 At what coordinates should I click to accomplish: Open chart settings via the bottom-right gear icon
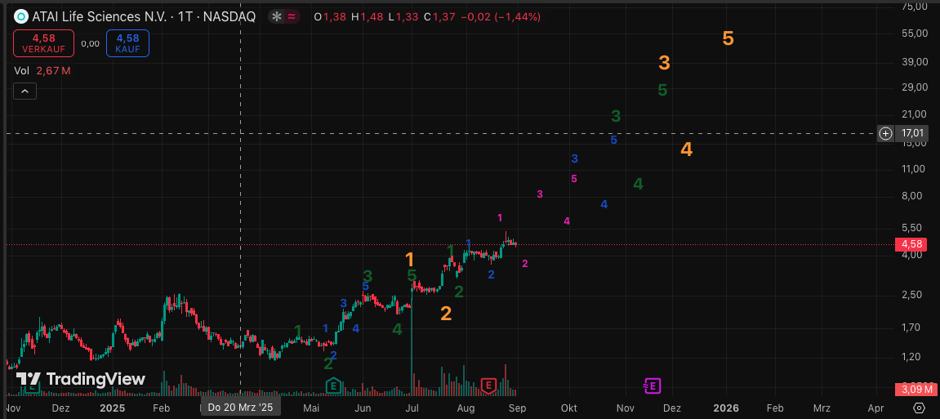[x=920, y=408]
